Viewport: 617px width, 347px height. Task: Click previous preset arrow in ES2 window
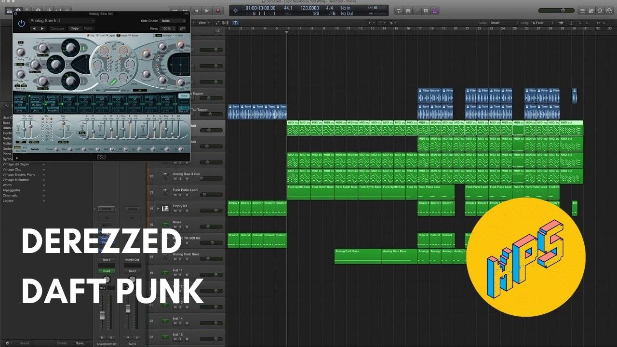tap(34, 28)
